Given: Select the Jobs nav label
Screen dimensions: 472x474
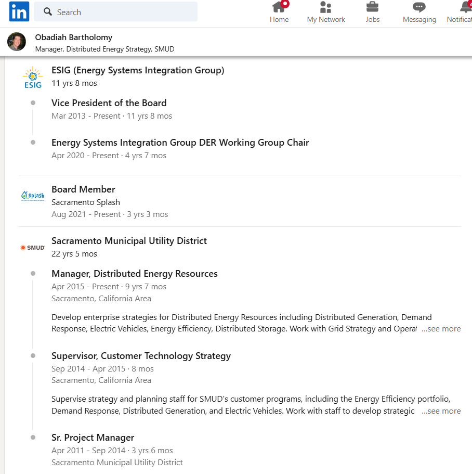Looking at the screenshot, I should [372, 19].
